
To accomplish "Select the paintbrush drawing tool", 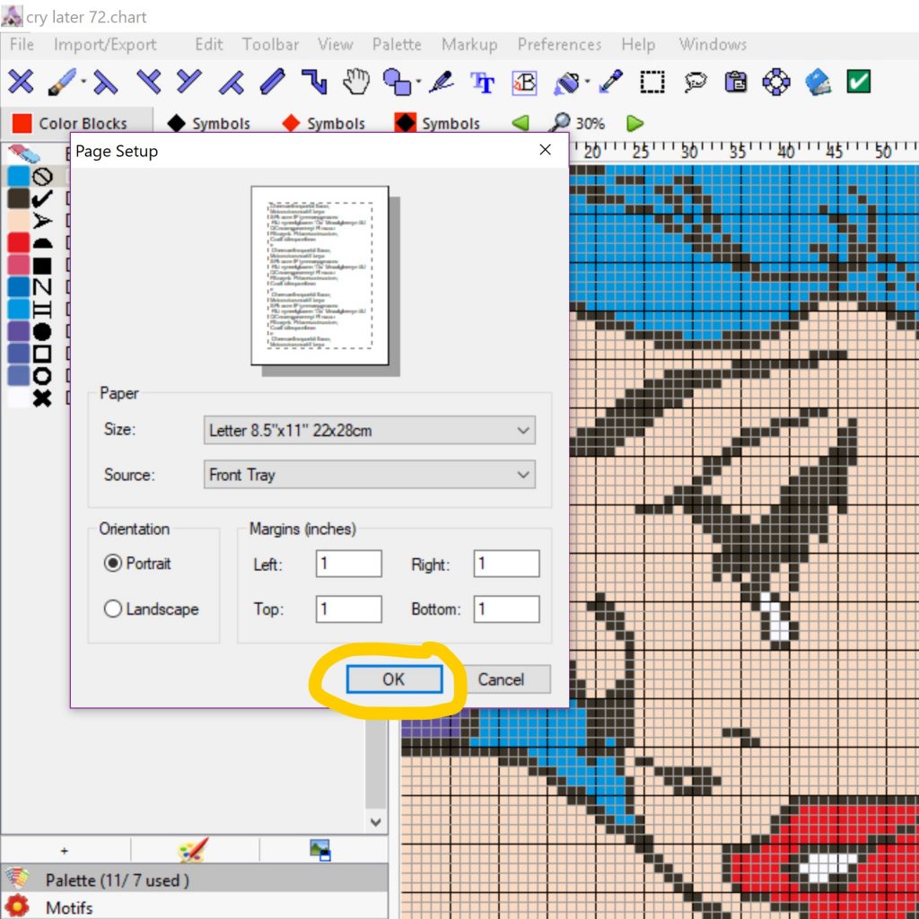I will tap(61, 82).
